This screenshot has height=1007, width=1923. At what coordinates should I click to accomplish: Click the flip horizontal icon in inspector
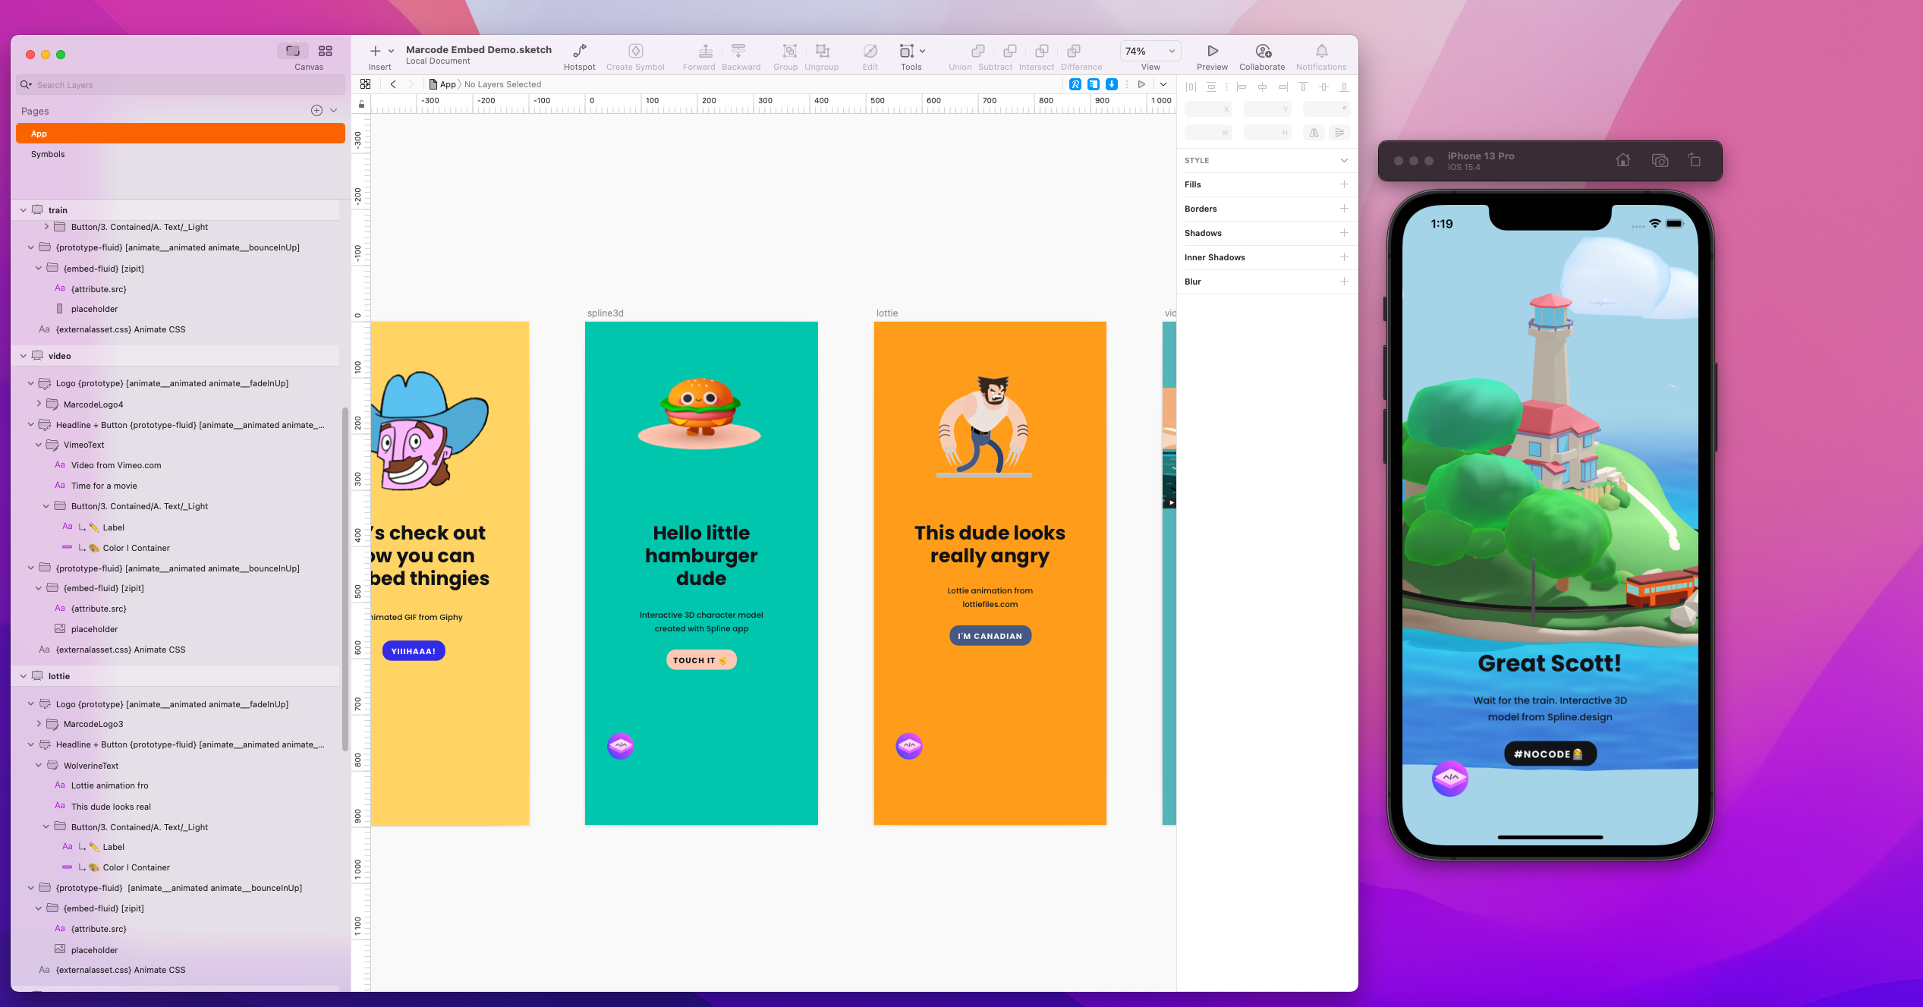pyautogui.click(x=1314, y=132)
